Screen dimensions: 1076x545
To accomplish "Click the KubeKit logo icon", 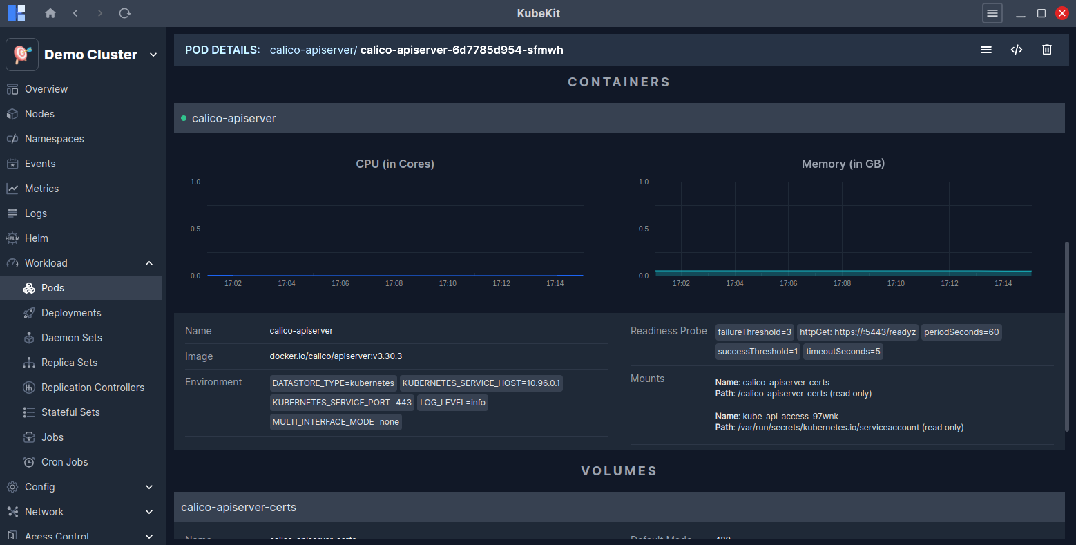I will click(x=17, y=13).
